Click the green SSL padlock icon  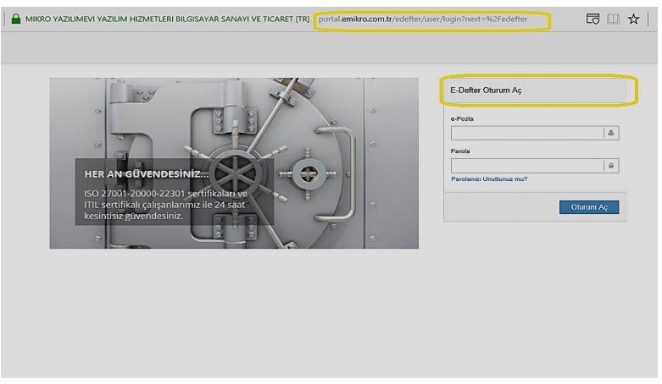[16, 19]
